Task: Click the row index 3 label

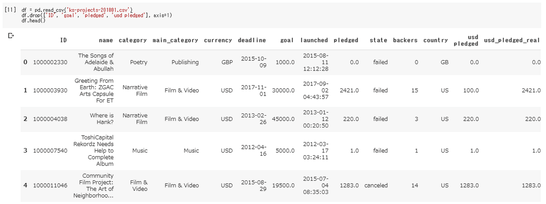Action: [25, 150]
